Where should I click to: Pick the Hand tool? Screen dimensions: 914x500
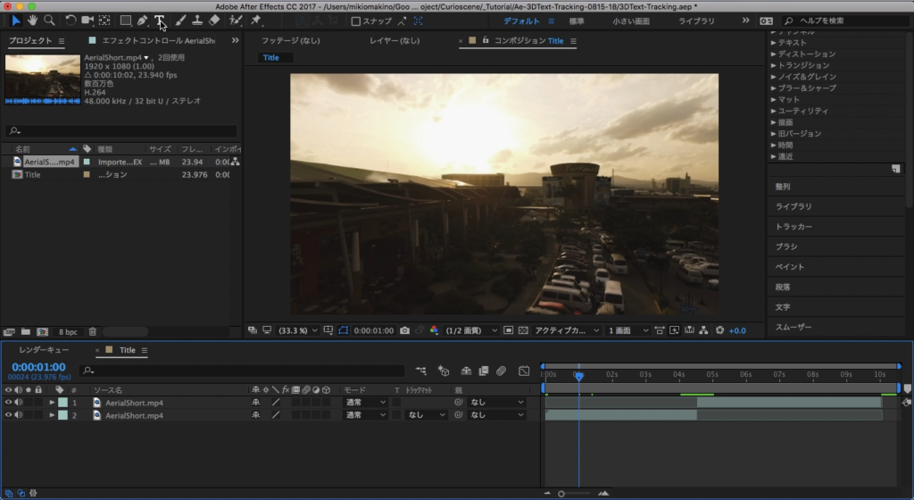(33, 21)
